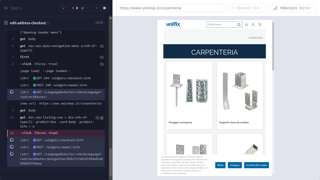Viewport: 320px width, 180px height.
Task: Open the viewport size 768x1024 dropdown
Action: tap(293, 8)
